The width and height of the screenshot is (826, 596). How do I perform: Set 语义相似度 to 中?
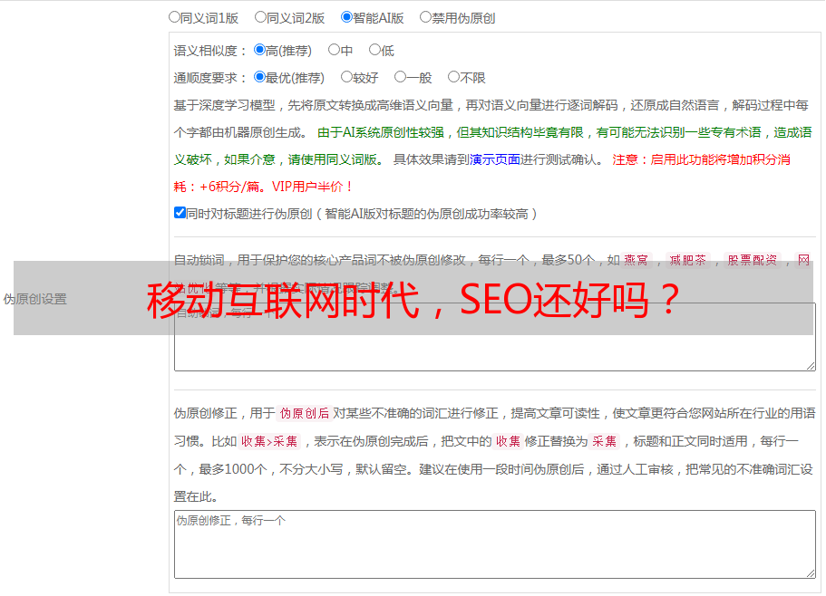tap(334, 50)
